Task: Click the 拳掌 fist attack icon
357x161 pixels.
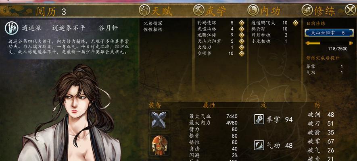Action: click(x=259, y=120)
